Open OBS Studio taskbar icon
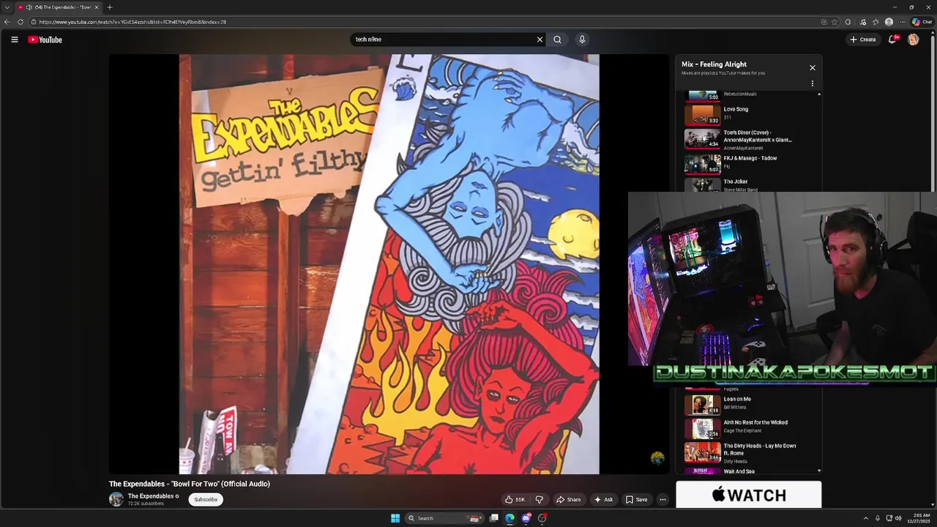The width and height of the screenshot is (937, 527). pyautogui.click(x=542, y=518)
